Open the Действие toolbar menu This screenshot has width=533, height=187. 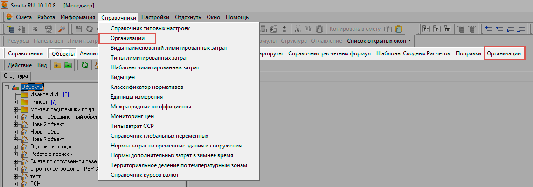(20, 65)
